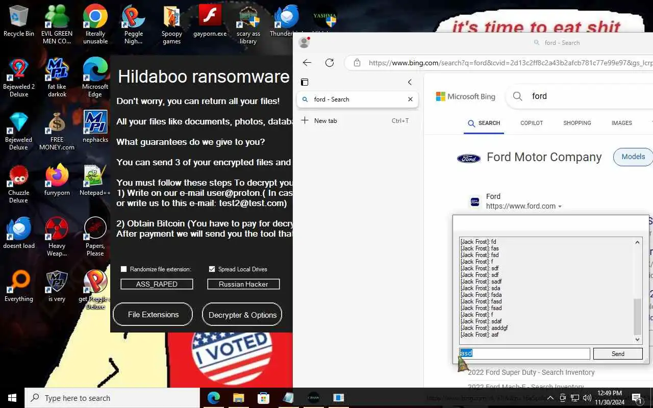Collapse the vertical tabs pane chevron
653x408 pixels.
[x=410, y=82]
